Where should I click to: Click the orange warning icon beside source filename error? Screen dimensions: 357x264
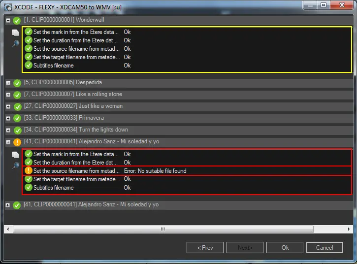pos(29,171)
